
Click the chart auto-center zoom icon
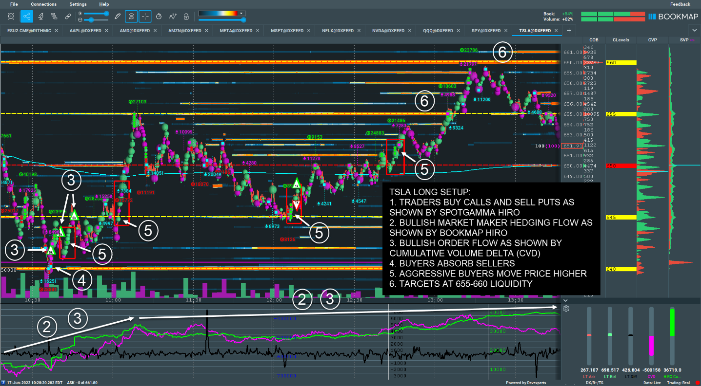(x=11, y=16)
